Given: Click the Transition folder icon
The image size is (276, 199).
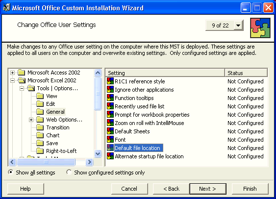Looking at the screenshot, I should pos(40,127).
